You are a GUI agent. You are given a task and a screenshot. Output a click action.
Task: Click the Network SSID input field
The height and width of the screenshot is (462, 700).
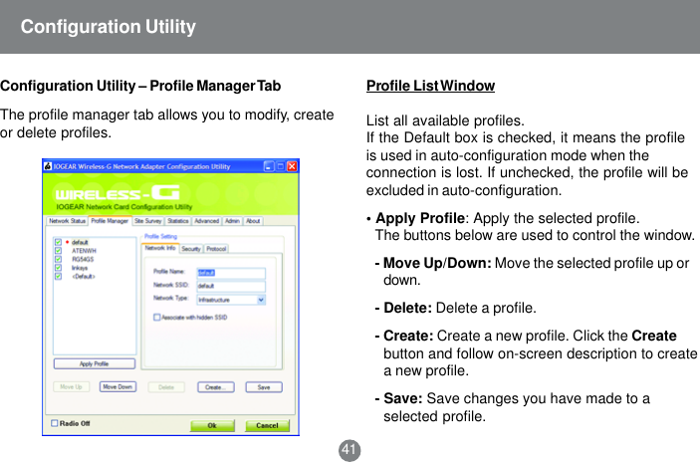tap(231, 286)
